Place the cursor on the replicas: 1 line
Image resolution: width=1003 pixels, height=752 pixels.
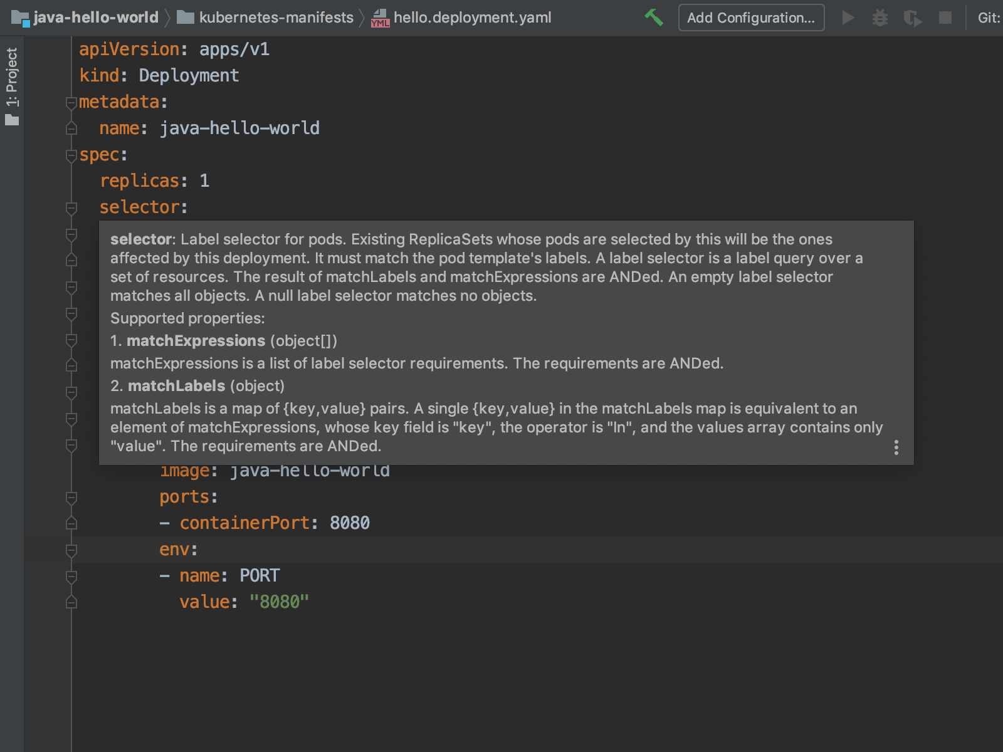pyautogui.click(x=155, y=180)
